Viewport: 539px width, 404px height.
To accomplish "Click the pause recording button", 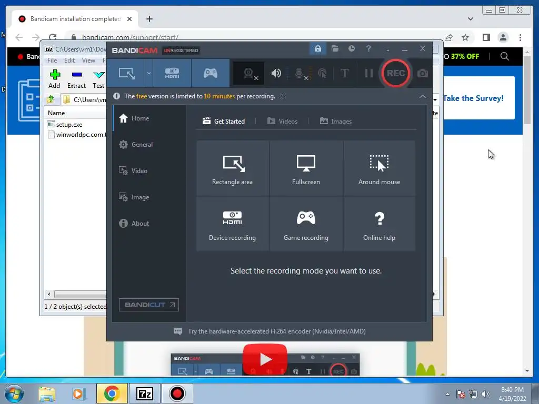I will click(368, 73).
